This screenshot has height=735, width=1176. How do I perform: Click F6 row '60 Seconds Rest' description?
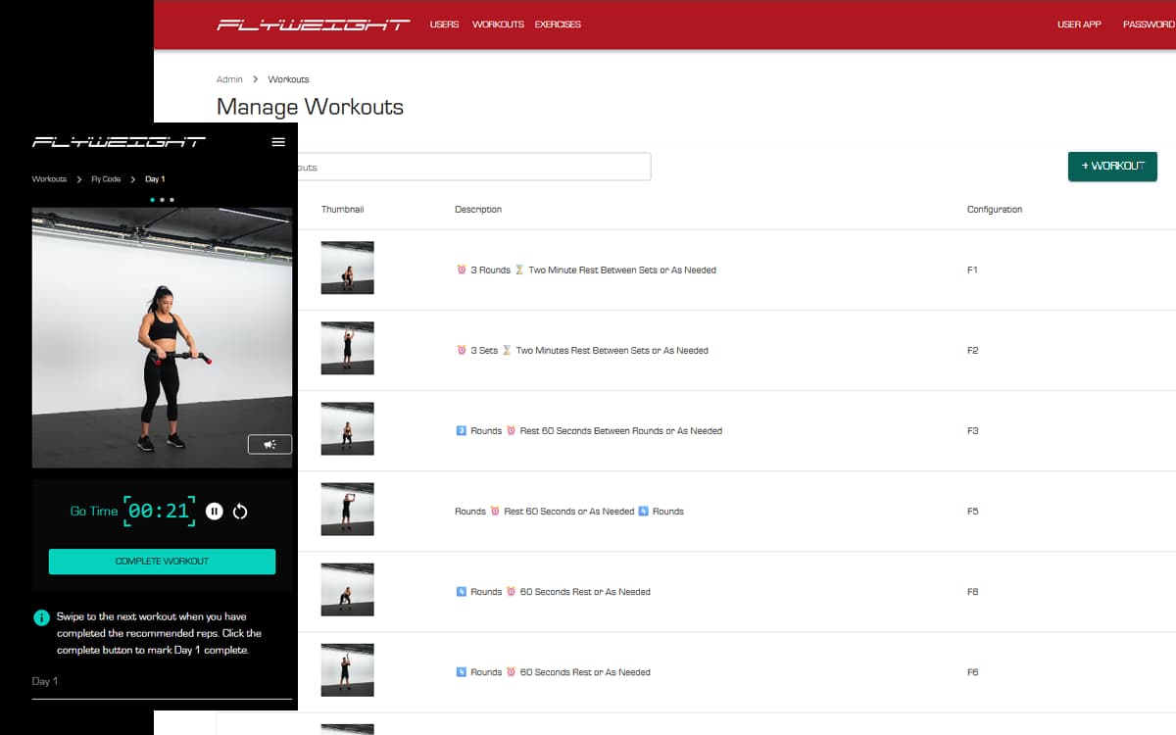tap(553, 672)
